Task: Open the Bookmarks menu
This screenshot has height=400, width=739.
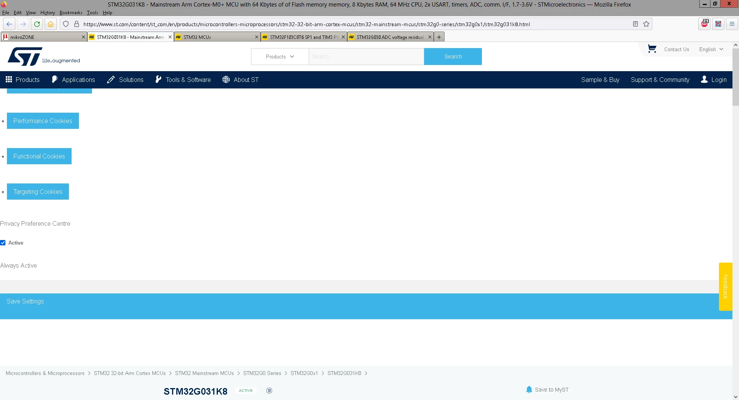Action: tap(71, 13)
